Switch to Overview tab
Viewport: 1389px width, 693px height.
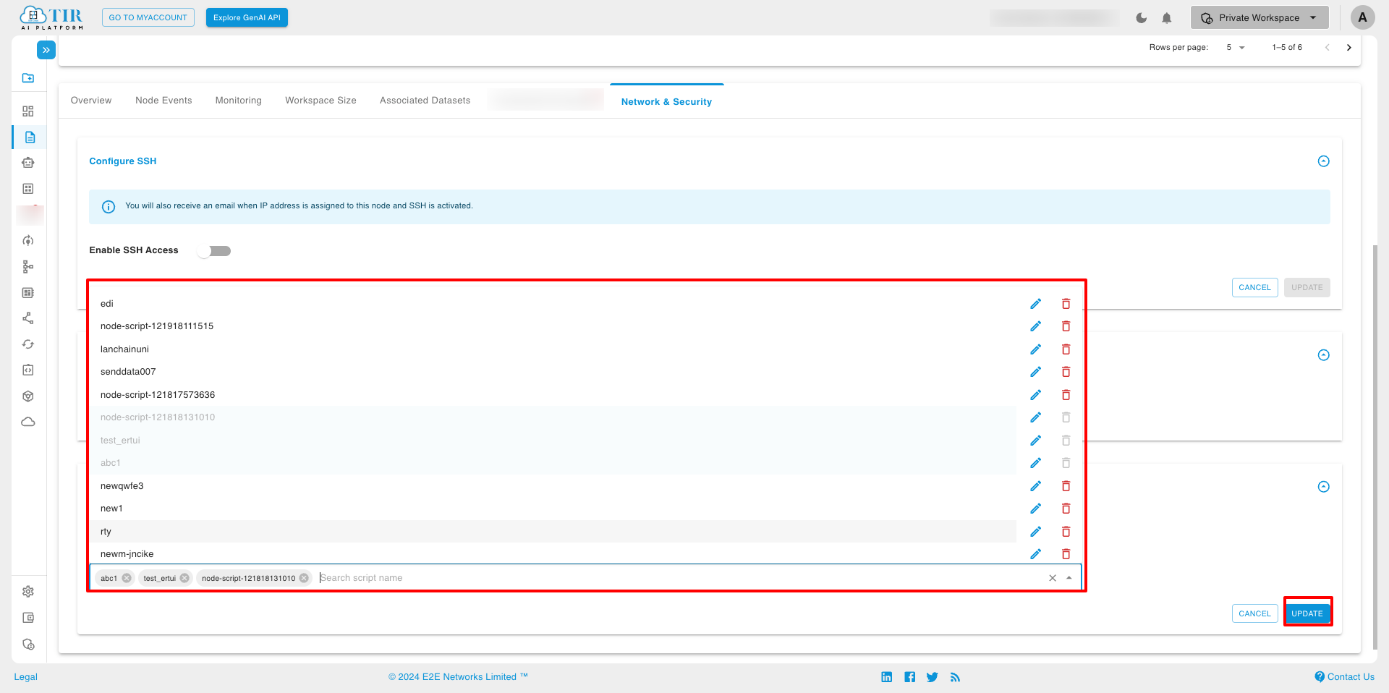91,101
